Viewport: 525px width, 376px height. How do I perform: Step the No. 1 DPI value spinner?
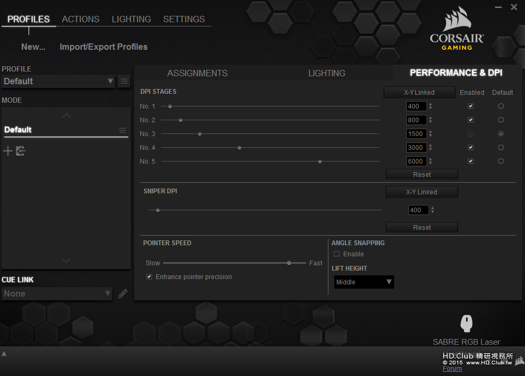point(430,106)
